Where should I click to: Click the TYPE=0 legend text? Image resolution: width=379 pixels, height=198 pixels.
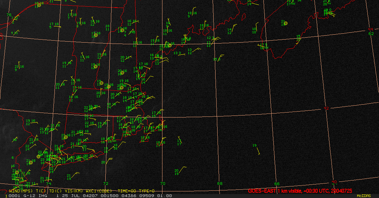click(x=147, y=191)
